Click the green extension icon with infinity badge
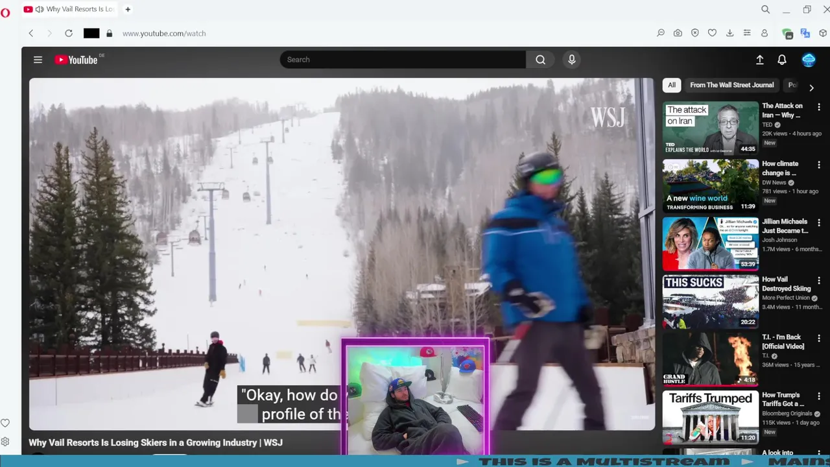Viewport: 830px width, 467px height. [788, 34]
